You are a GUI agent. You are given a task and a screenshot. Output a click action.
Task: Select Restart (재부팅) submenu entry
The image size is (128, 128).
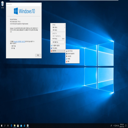click(72, 59)
